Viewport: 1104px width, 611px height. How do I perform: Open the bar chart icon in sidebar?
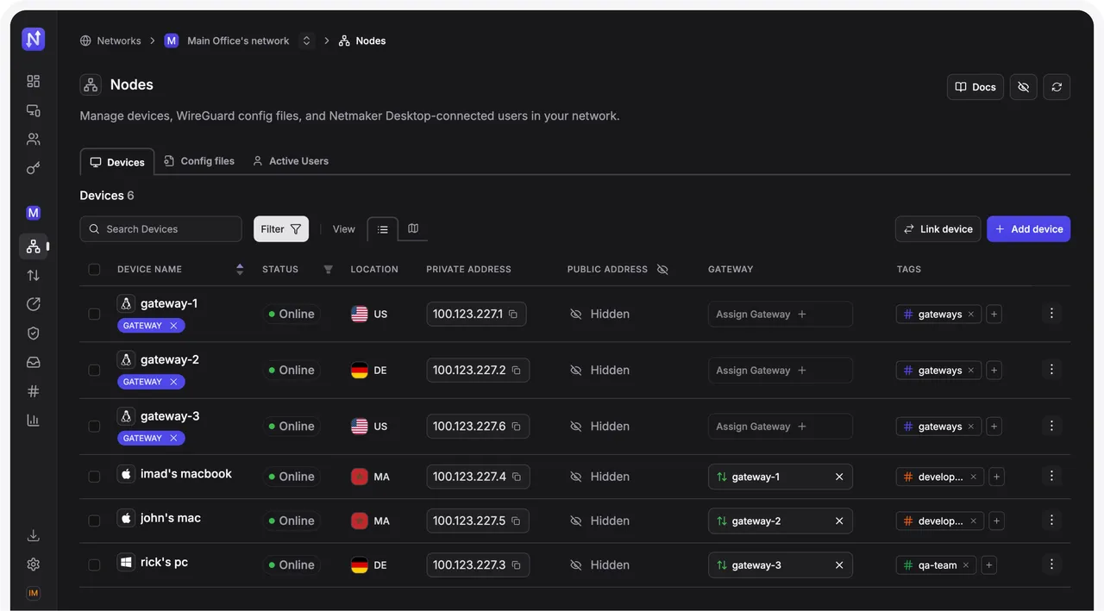pos(33,421)
